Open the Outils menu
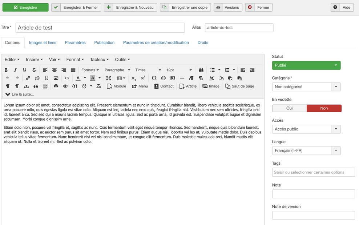359x225 pixels. [122, 60]
